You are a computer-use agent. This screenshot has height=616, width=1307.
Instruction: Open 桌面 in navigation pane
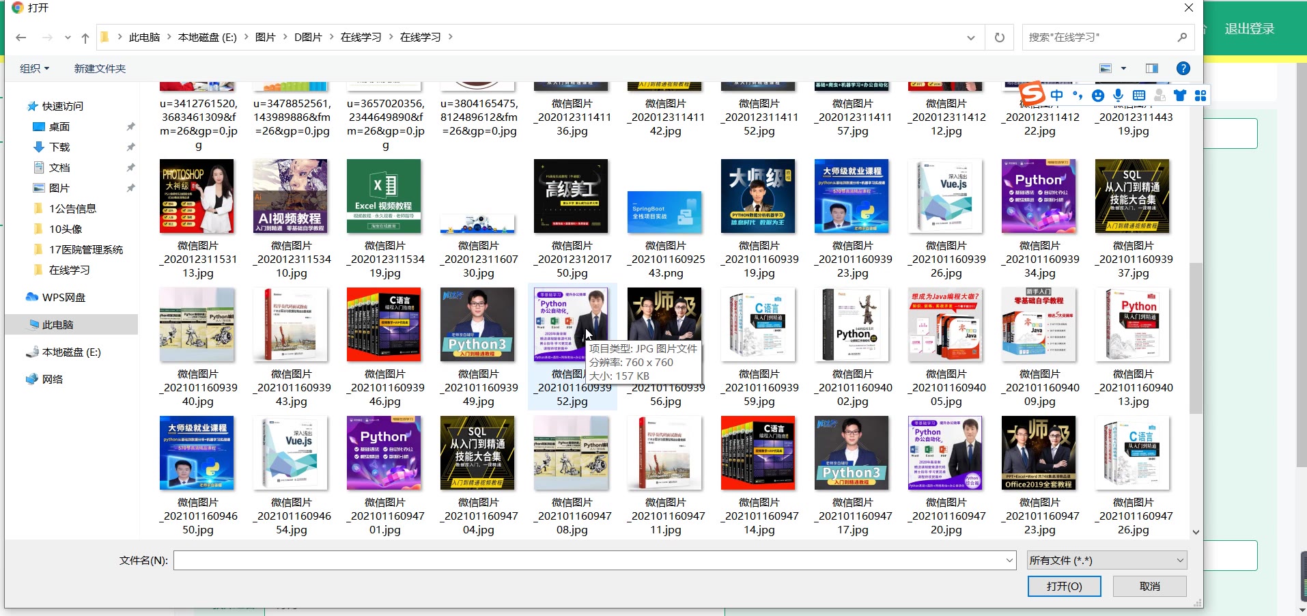tap(59, 126)
